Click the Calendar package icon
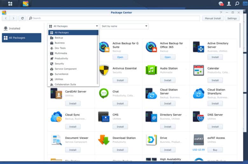The height and width of the screenshot is (164, 248). (x=198, y=70)
